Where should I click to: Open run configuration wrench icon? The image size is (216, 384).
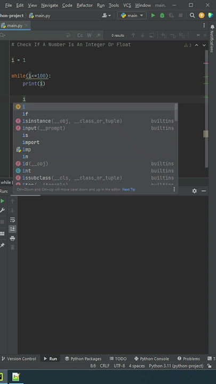(3, 210)
